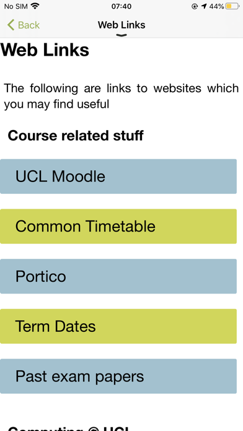
Task: Open the Common Timetable link
Action: [x=118, y=226]
